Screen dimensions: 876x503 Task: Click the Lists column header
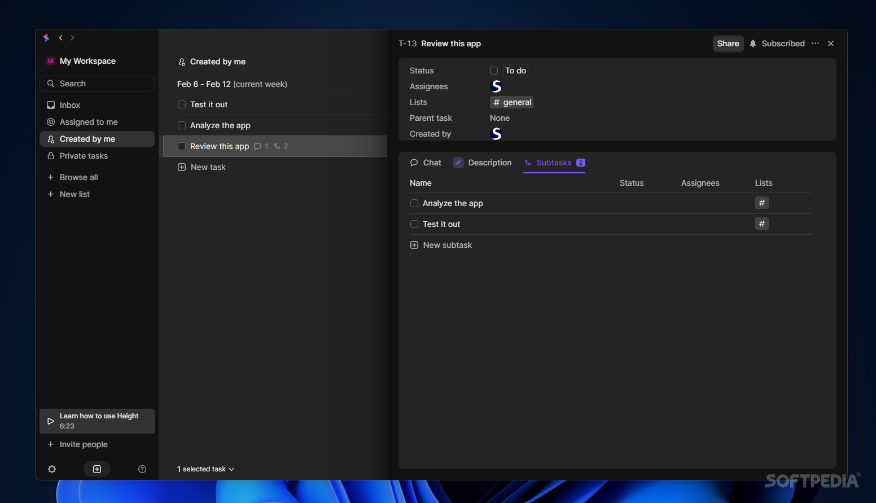tap(764, 183)
